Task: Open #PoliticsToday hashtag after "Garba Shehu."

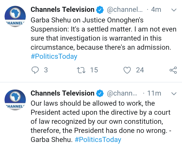Action: [x=98, y=139]
